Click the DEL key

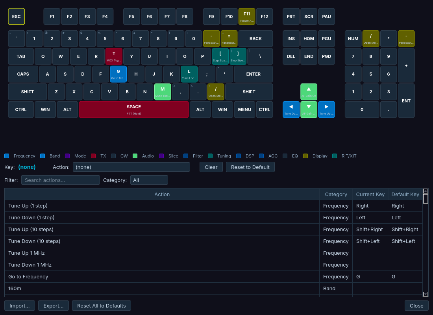[x=291, y=56]
